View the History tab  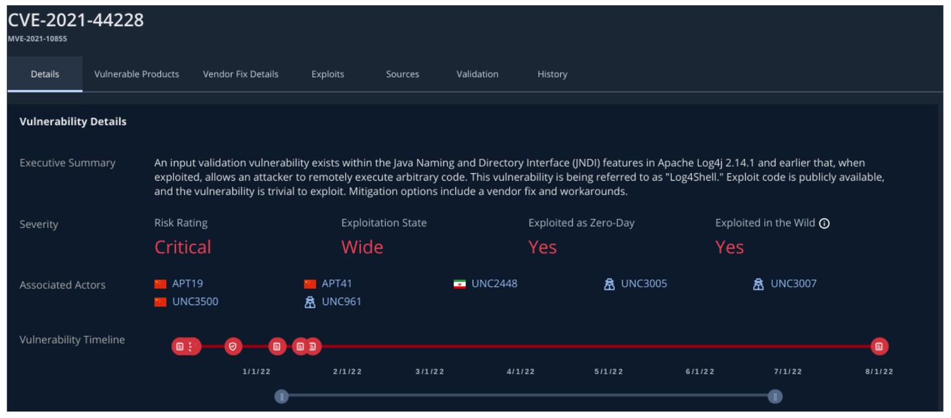[x=552, y=74]
